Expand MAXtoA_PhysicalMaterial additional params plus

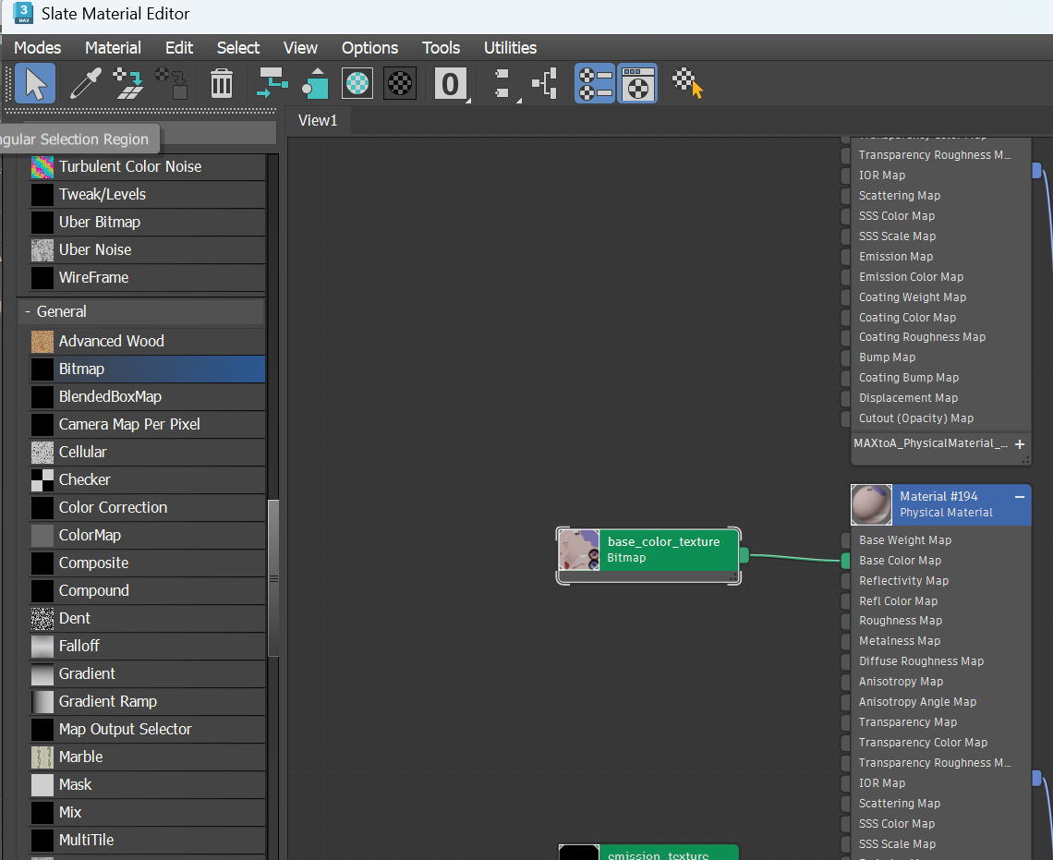pyautogui.click(x=1020, y=444)
